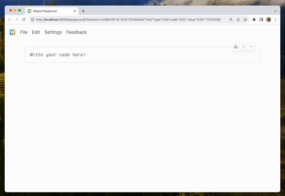Viewport: 285px width, 196px height.
Task: Open the Settings menu
Action: (x=53, y=32)
